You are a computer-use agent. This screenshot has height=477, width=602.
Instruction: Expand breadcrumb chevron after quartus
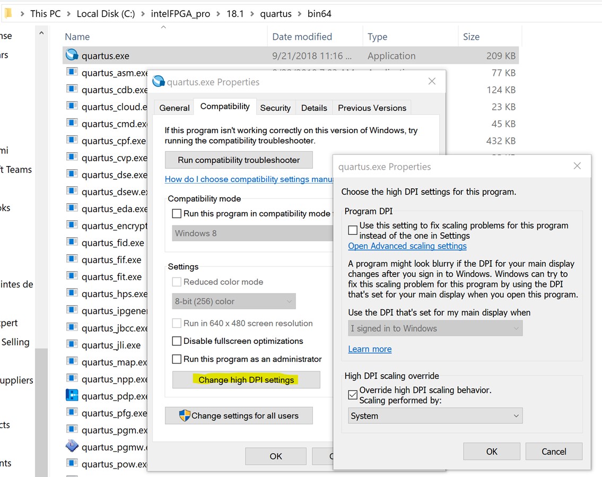(300, 14)
